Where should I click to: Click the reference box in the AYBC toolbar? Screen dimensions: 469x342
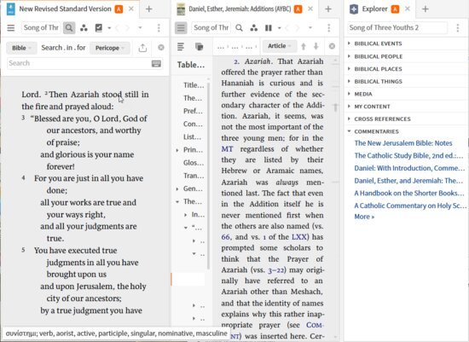pyautogui.click(x=211, y=28)
